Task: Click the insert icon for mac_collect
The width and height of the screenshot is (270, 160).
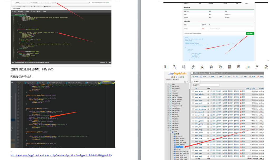Action: [229, 115]
